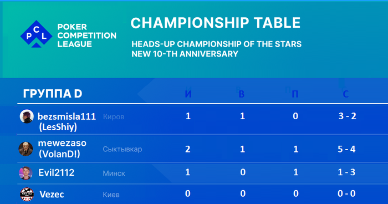Click the city label Сыктывкар
This screenshot has width=388, height=204.
122,149
